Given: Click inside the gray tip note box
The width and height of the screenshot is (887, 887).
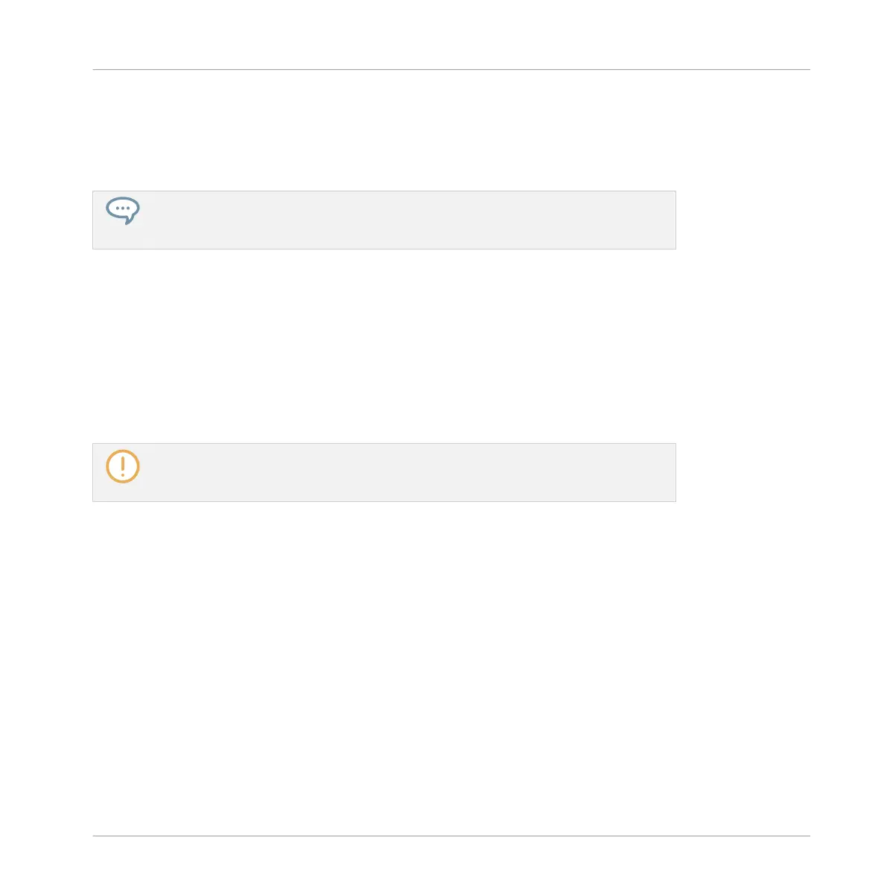Looking at the screenshot, I should pyautogui.click(x=384, y=220).
